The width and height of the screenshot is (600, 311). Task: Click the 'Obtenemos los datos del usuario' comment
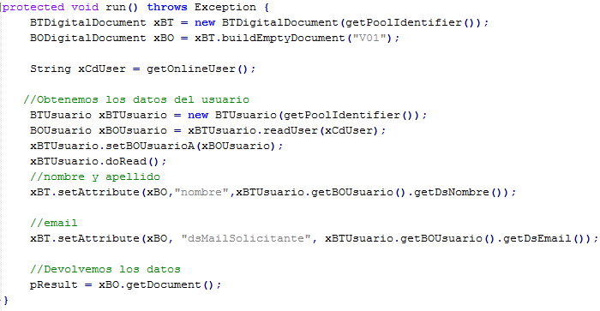[x=136, y=100]
